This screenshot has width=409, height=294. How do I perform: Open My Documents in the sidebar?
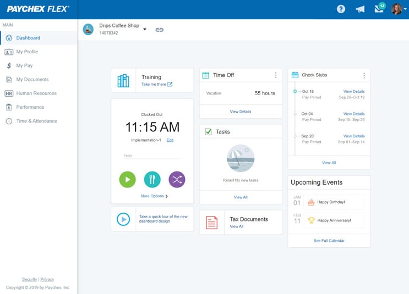coord(39,80)
